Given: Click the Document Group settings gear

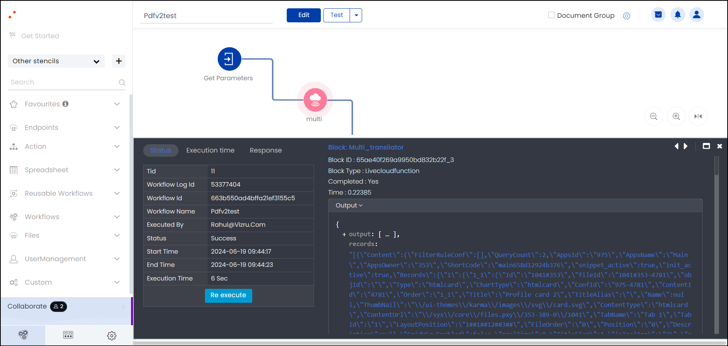Looking at the screenshot, I should point(626,16).
